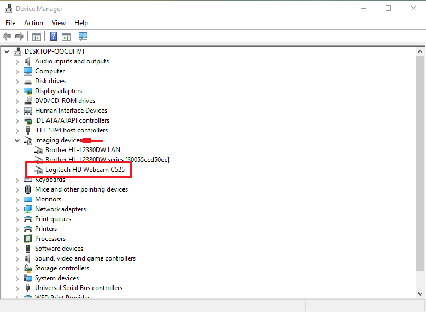The height and width of the screenshot is (312, 426).
Task: Click the scrollbar up arrow
Action: [420, 51]
